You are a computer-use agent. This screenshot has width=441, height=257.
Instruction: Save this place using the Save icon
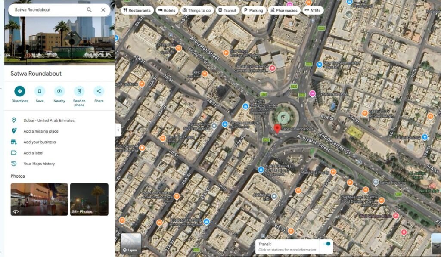coord(39,91)
